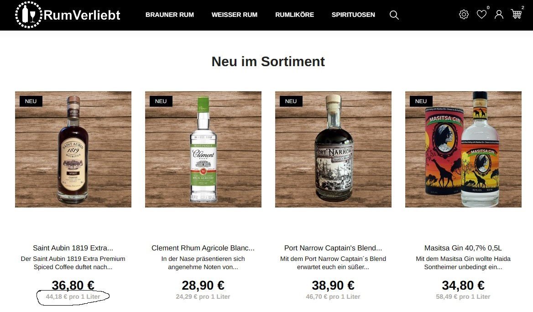This screenshot has height=312, width=533.
Task: Select the Rumliköre menu item
Action: click(x=294, y=15)
